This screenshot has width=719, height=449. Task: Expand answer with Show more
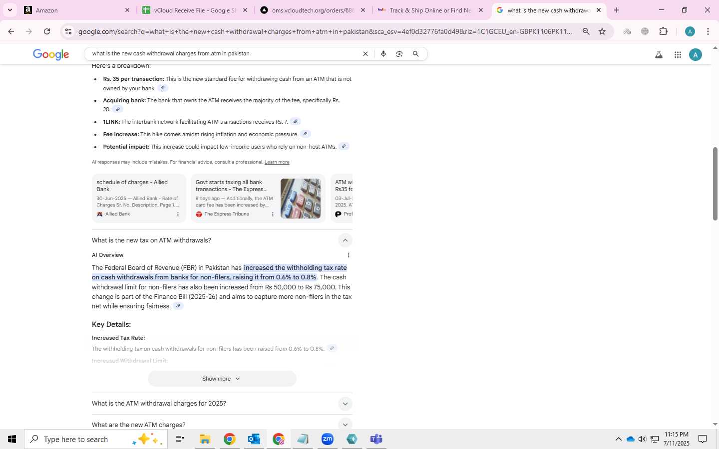pos(222,379)
